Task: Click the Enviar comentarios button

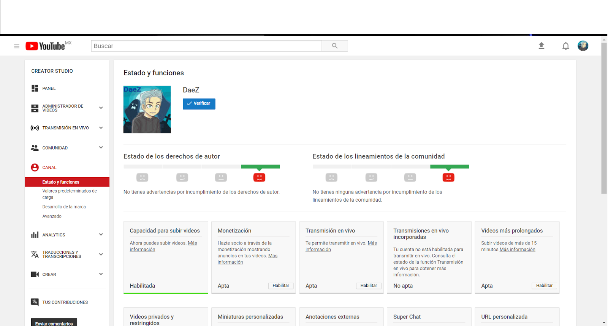Action: [x=54, y=323]
